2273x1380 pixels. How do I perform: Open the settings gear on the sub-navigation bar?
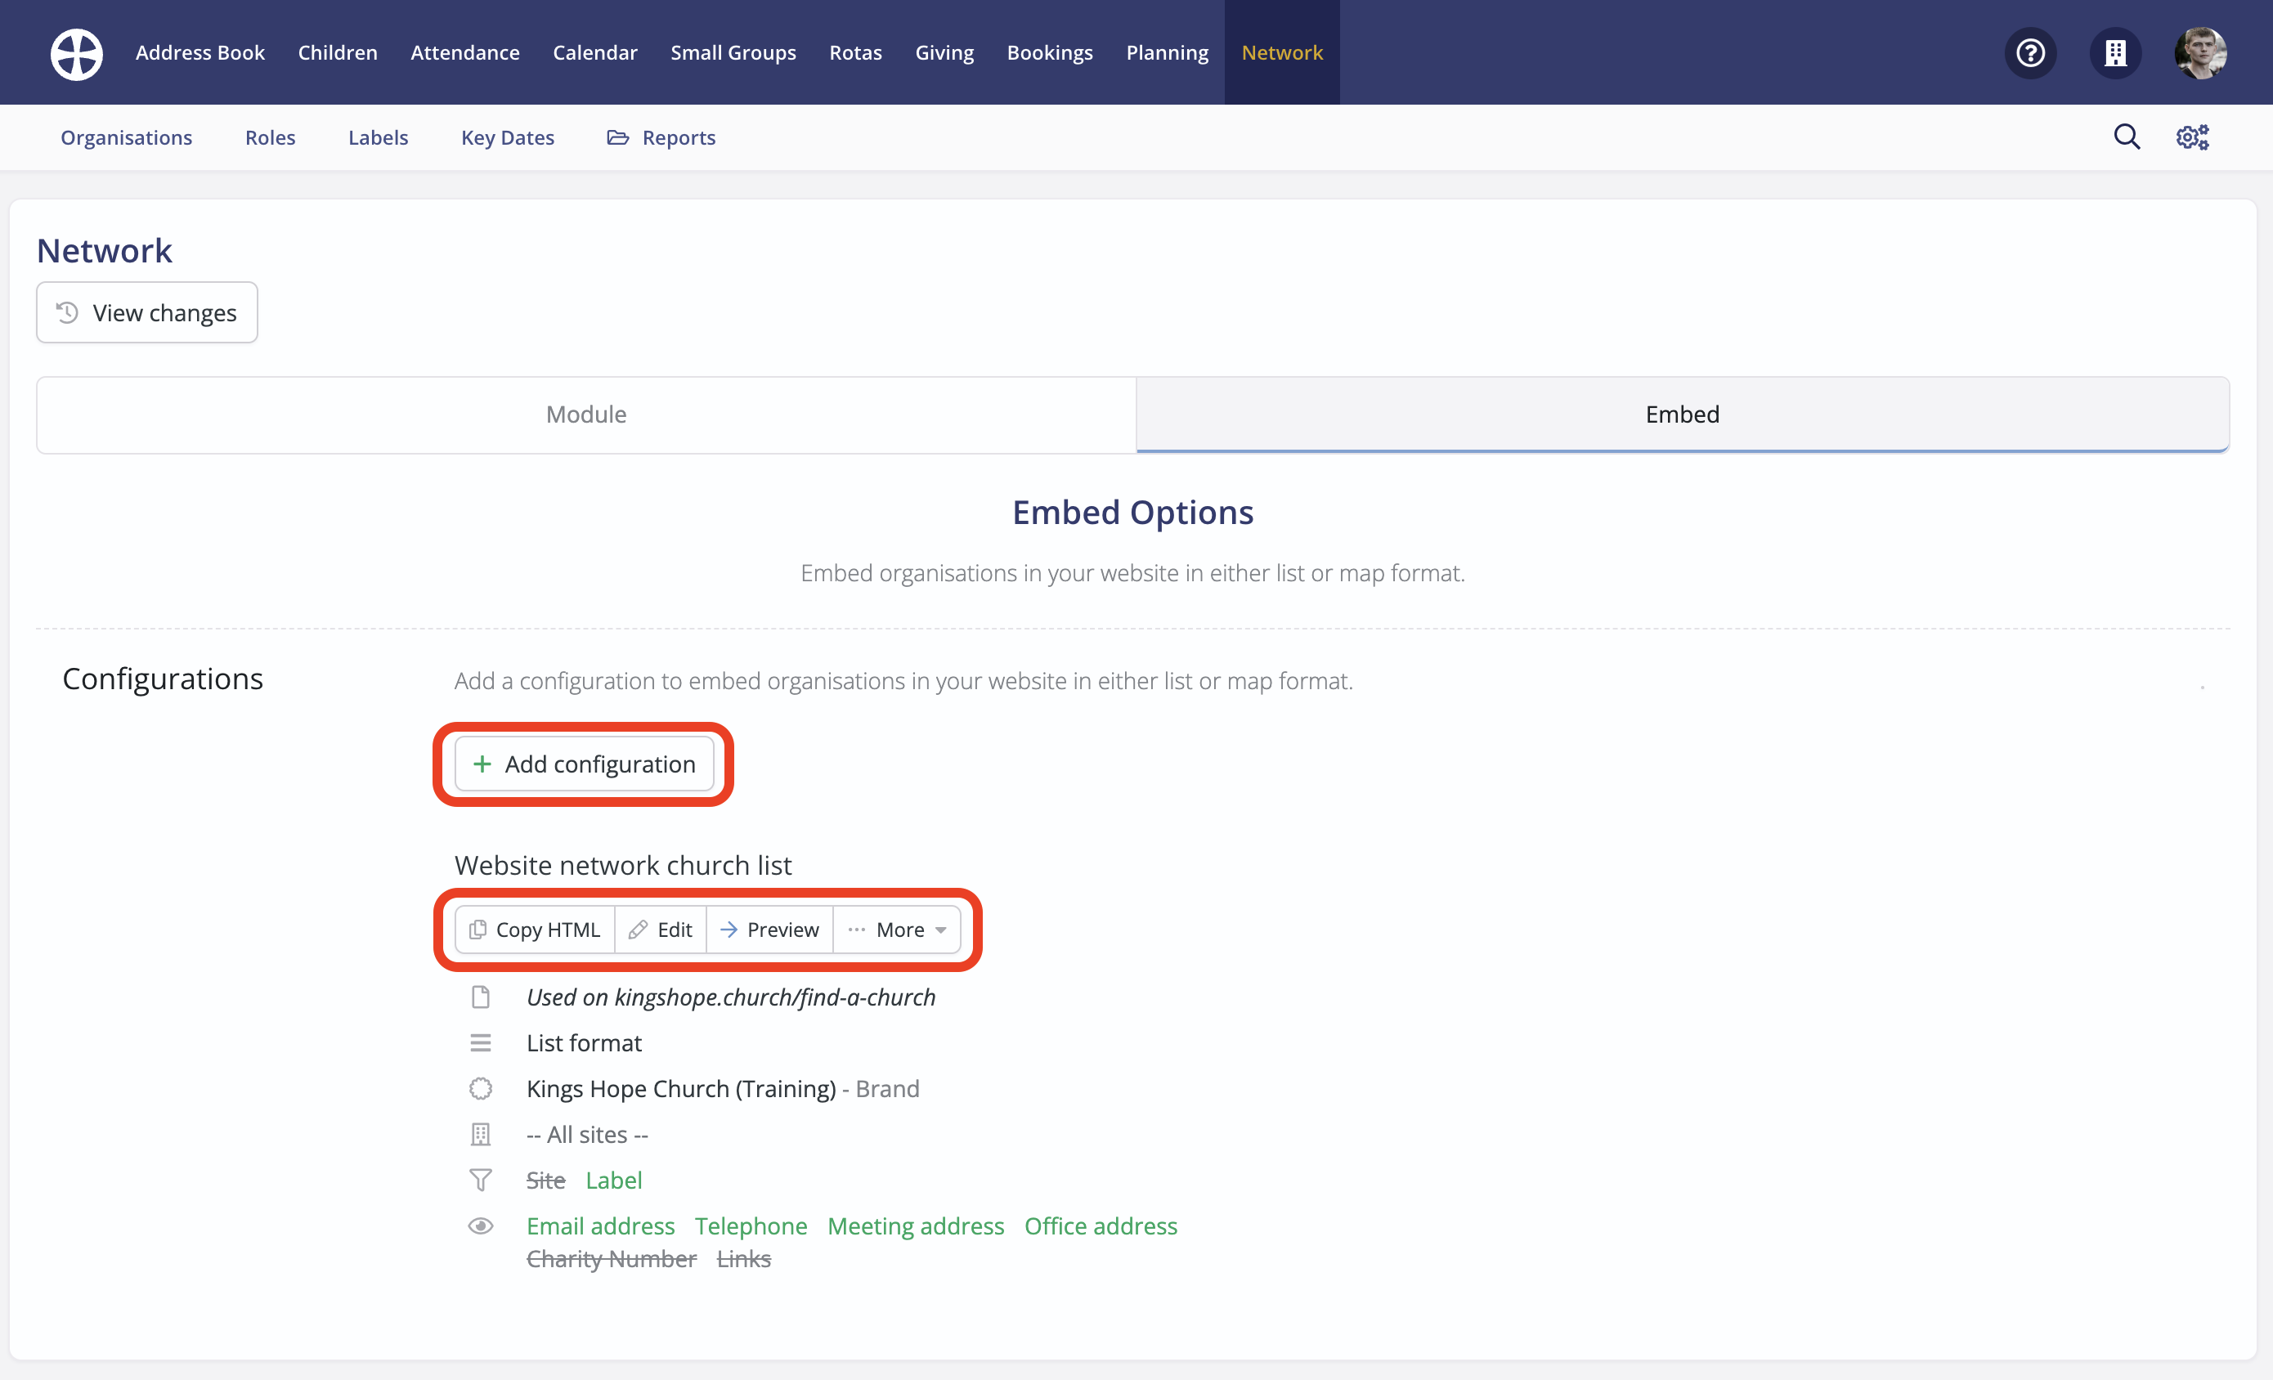pyautogui.click(x=2192, y=137)
